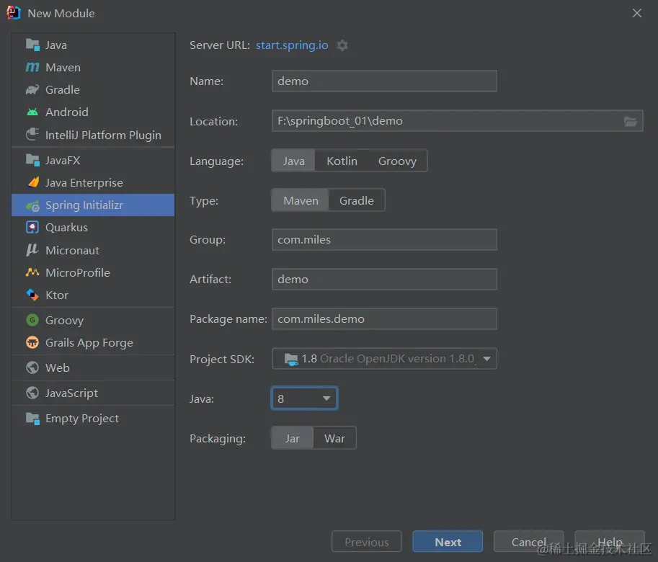Select Micronaut module generator
Viewport: 658px width, 562px height.
[x=93, y=250]
